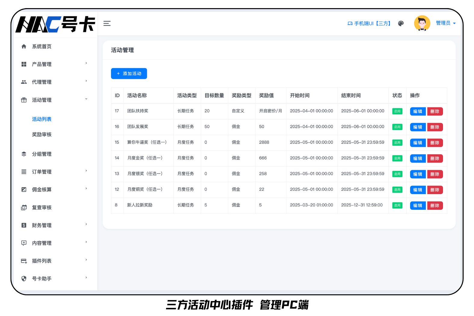Image resolution: width=474 pixels, height=316 pixels.
Task: Open the 管理员 account dropdown
Action: point(445,23)
